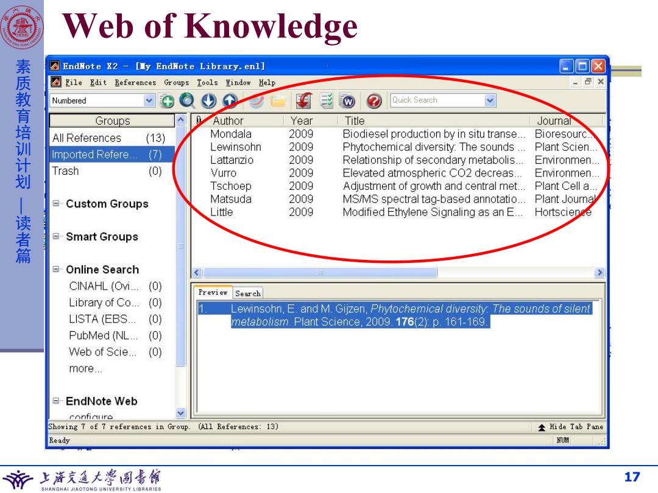658x493 pixels.
Task: Click the Format Bibliography checklist icon
Action: click(327, 101)
